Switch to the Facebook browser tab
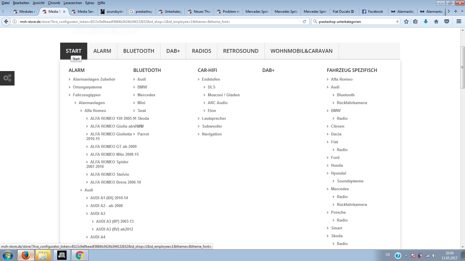 (373, 12)
